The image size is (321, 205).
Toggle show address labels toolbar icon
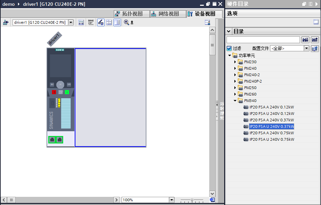coord(81,22)
